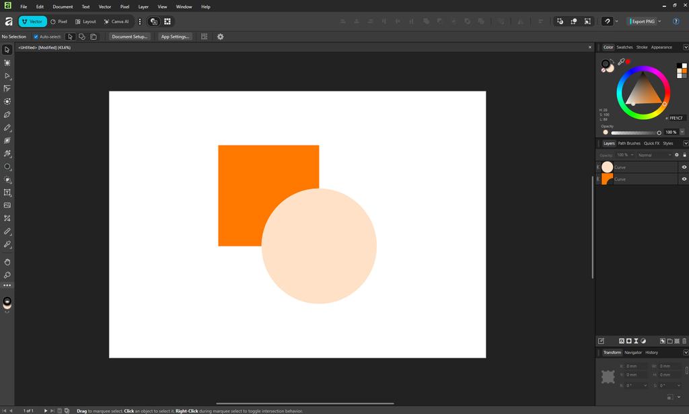Open the color opacity 100% dropdown
The width and height of the screenshot is (689, 414).
point(682,133)
